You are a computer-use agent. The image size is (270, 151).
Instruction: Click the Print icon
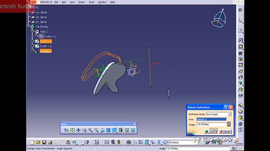(x=50, y=142)
